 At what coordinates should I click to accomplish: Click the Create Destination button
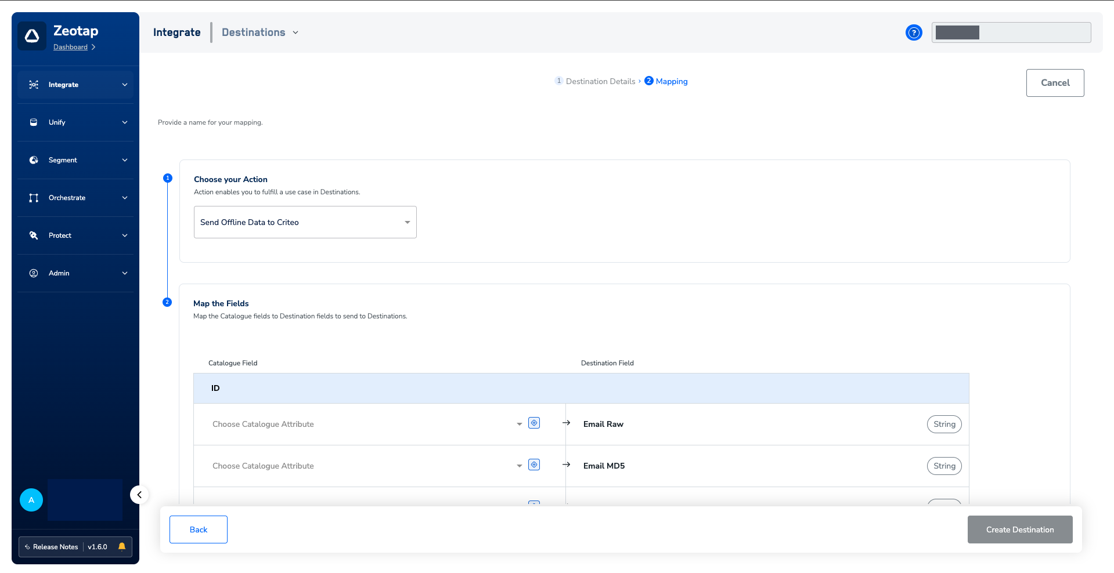(1020, 530)
